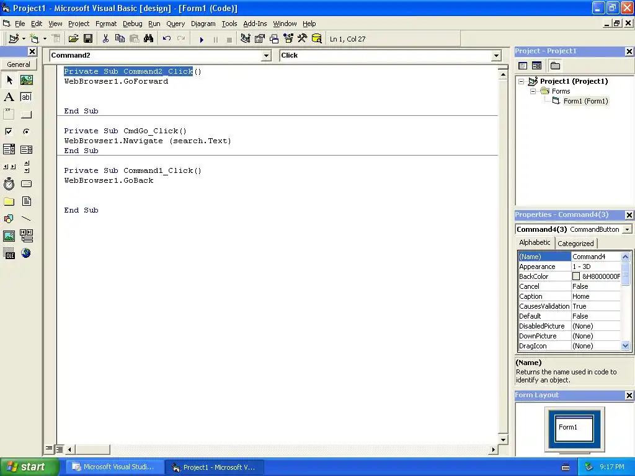Switch to the Categorized properties tab
The width and height of the screenshot is (635, 476).
575,243
